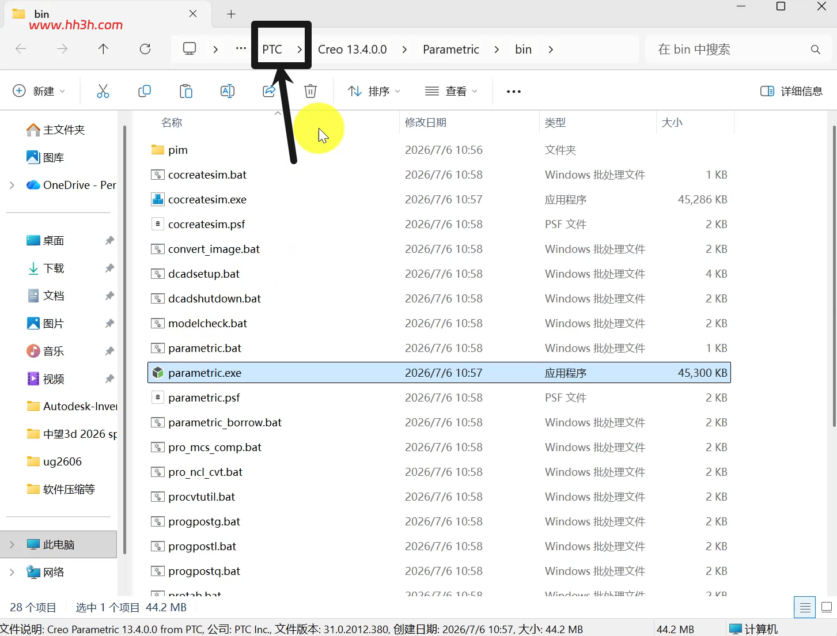
Task: Click the Copy icon in toolbar
Action: [145, 91]
